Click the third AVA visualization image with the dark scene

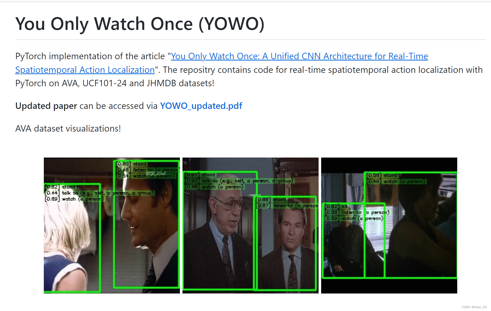click(389, 225)
